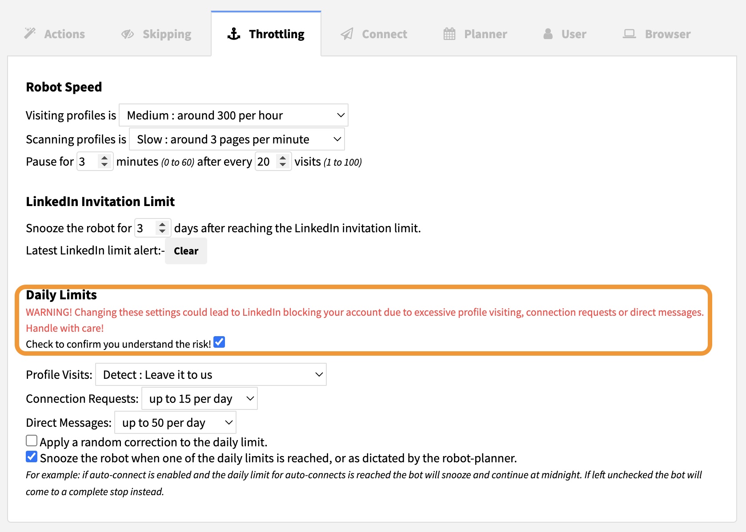Click the anchor icon on Throttling tab
This screenshot has width=746, height=532.
234,34
